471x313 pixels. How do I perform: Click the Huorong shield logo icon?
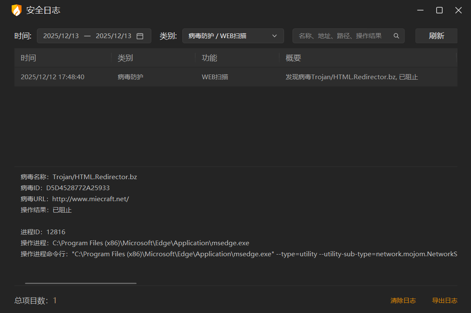(17, 10)
